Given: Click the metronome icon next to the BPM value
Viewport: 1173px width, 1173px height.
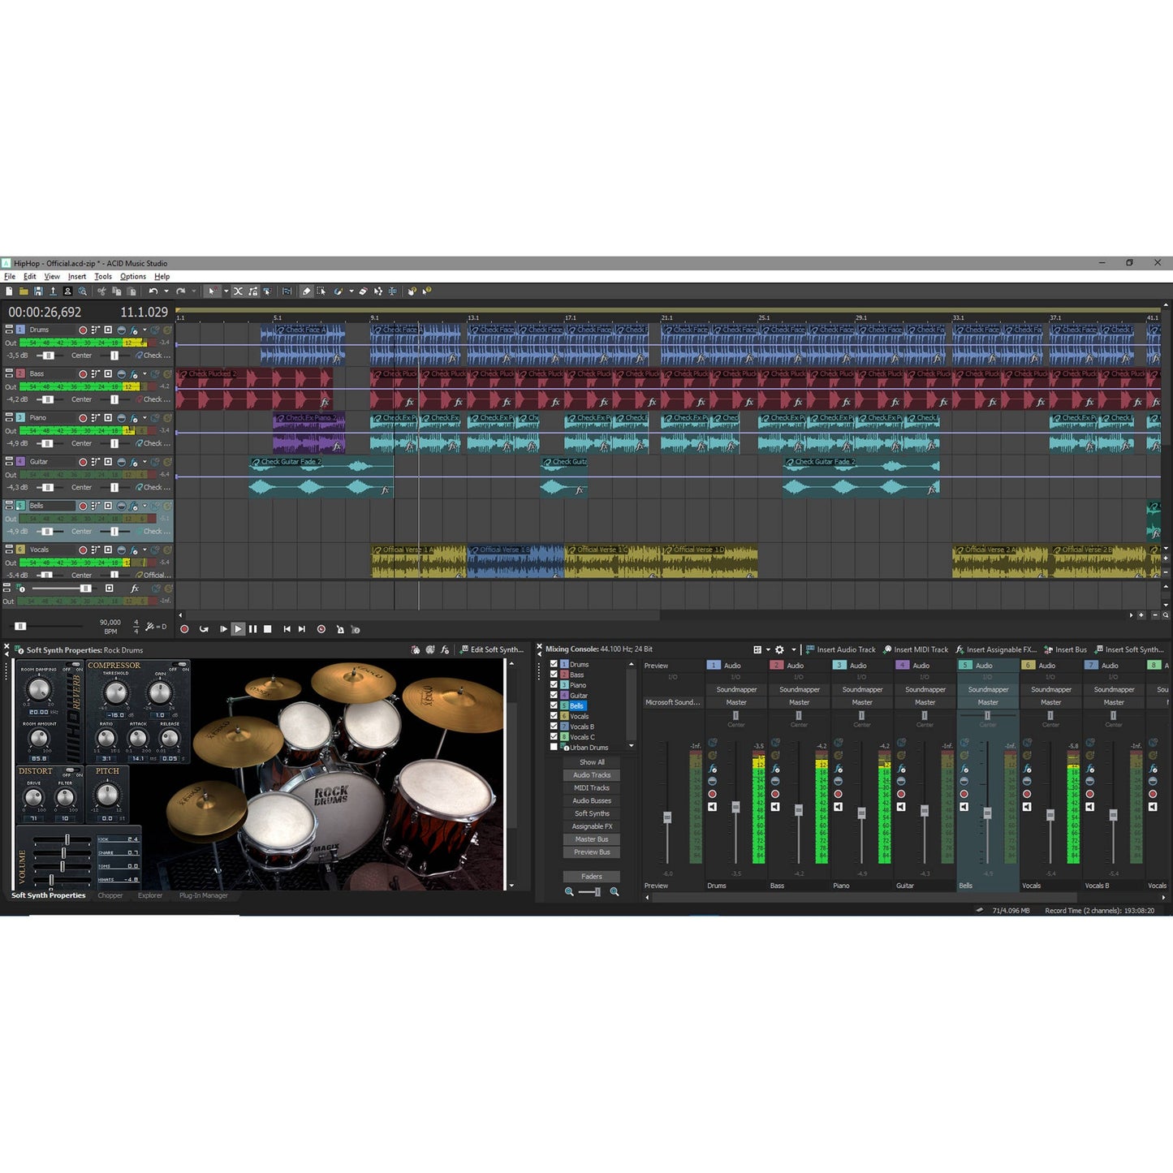Looking at the screenshot, I should (149, 627).
